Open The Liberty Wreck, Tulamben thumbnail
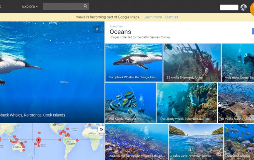This screenshot has height=160, width=254. pyautogui.click(x=187, y=103)
